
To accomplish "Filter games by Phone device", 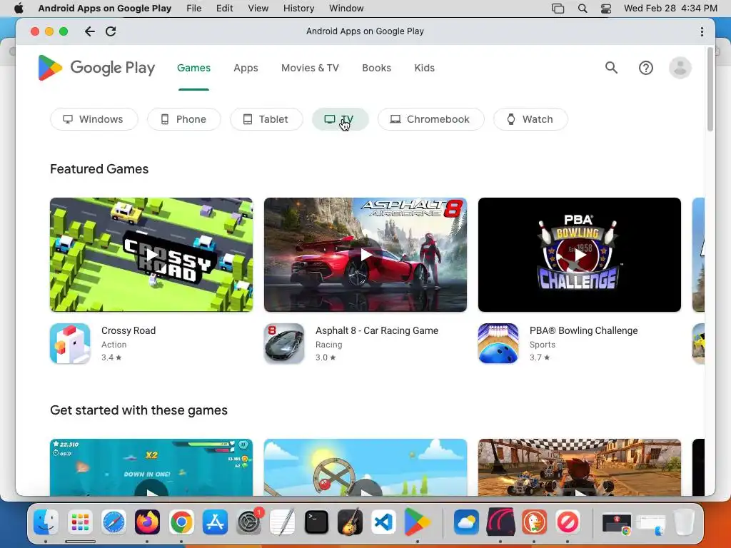I will [184, 119].
